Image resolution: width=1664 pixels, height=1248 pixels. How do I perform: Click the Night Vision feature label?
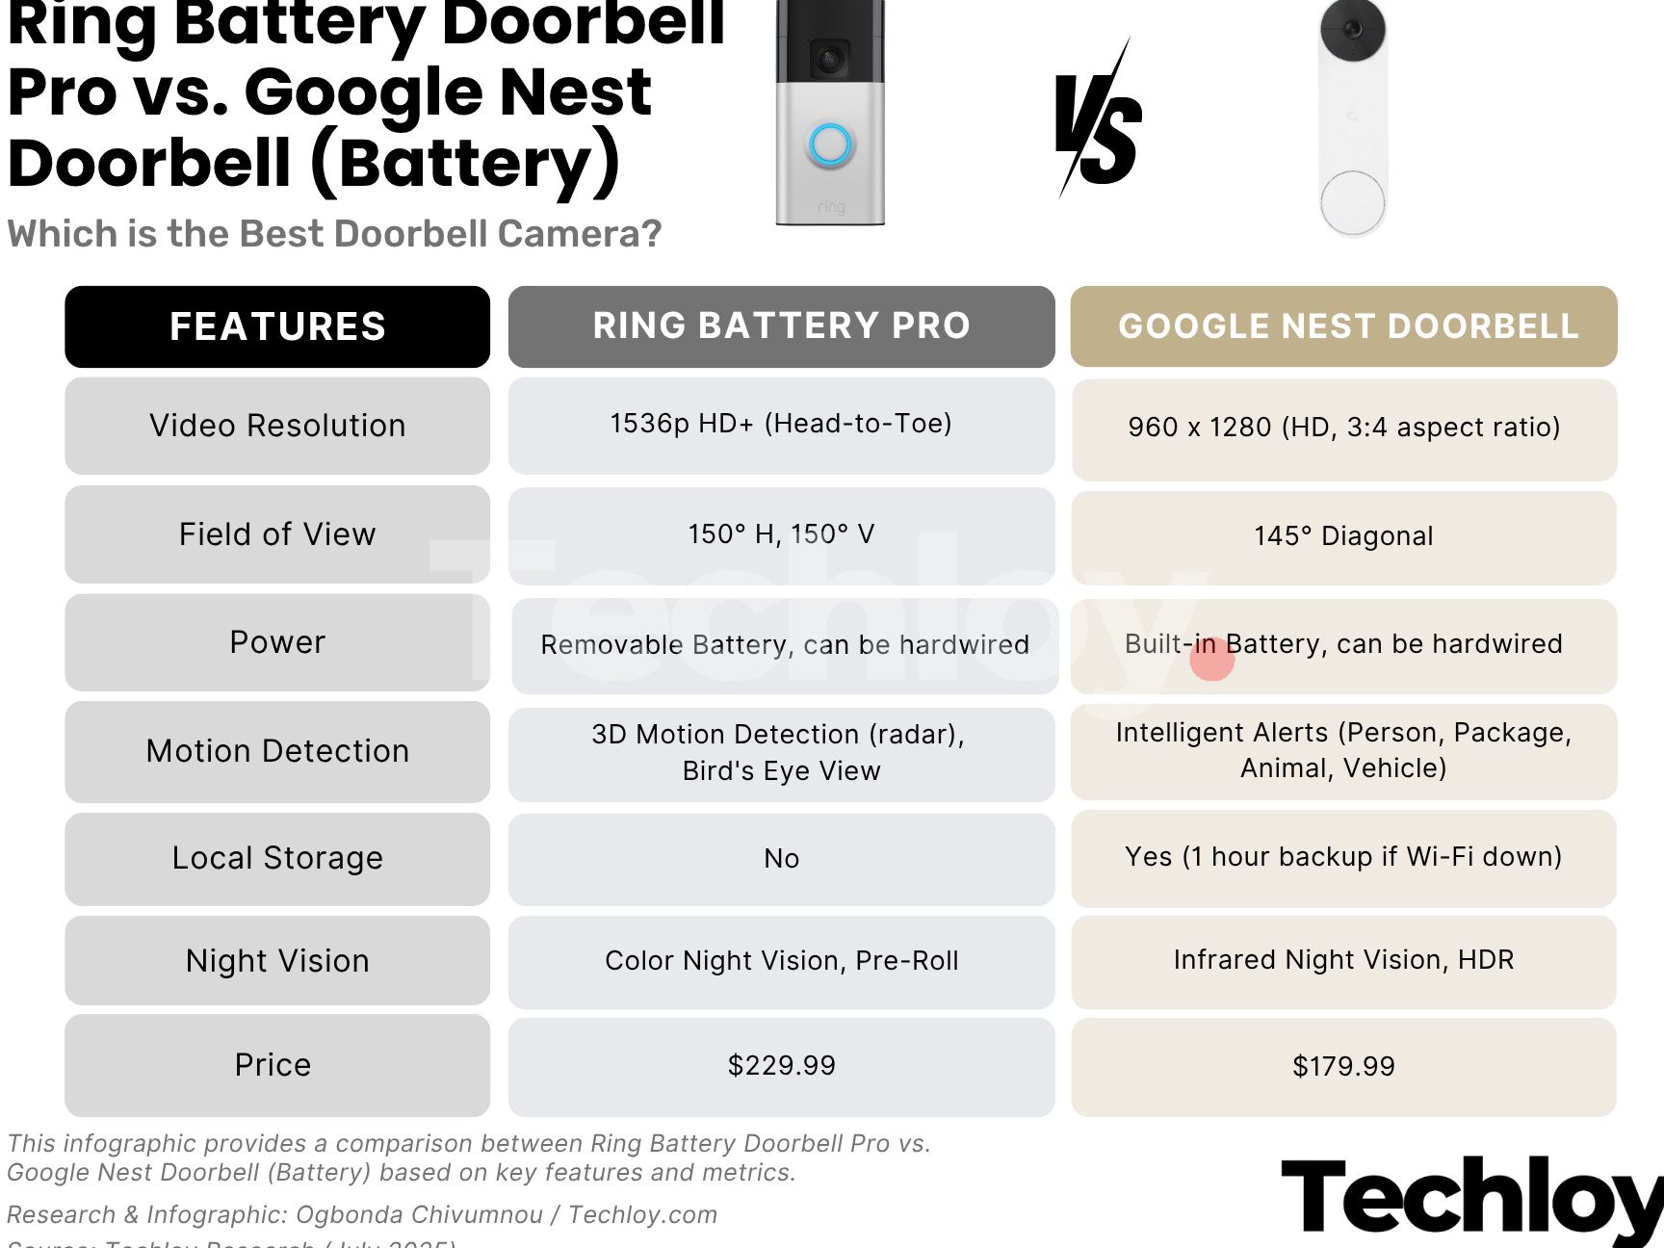tap(277, 961)
